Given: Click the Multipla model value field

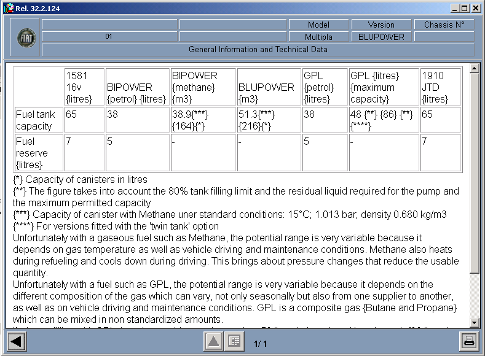Looking at the screenshot, I should (x=318, y=37).
